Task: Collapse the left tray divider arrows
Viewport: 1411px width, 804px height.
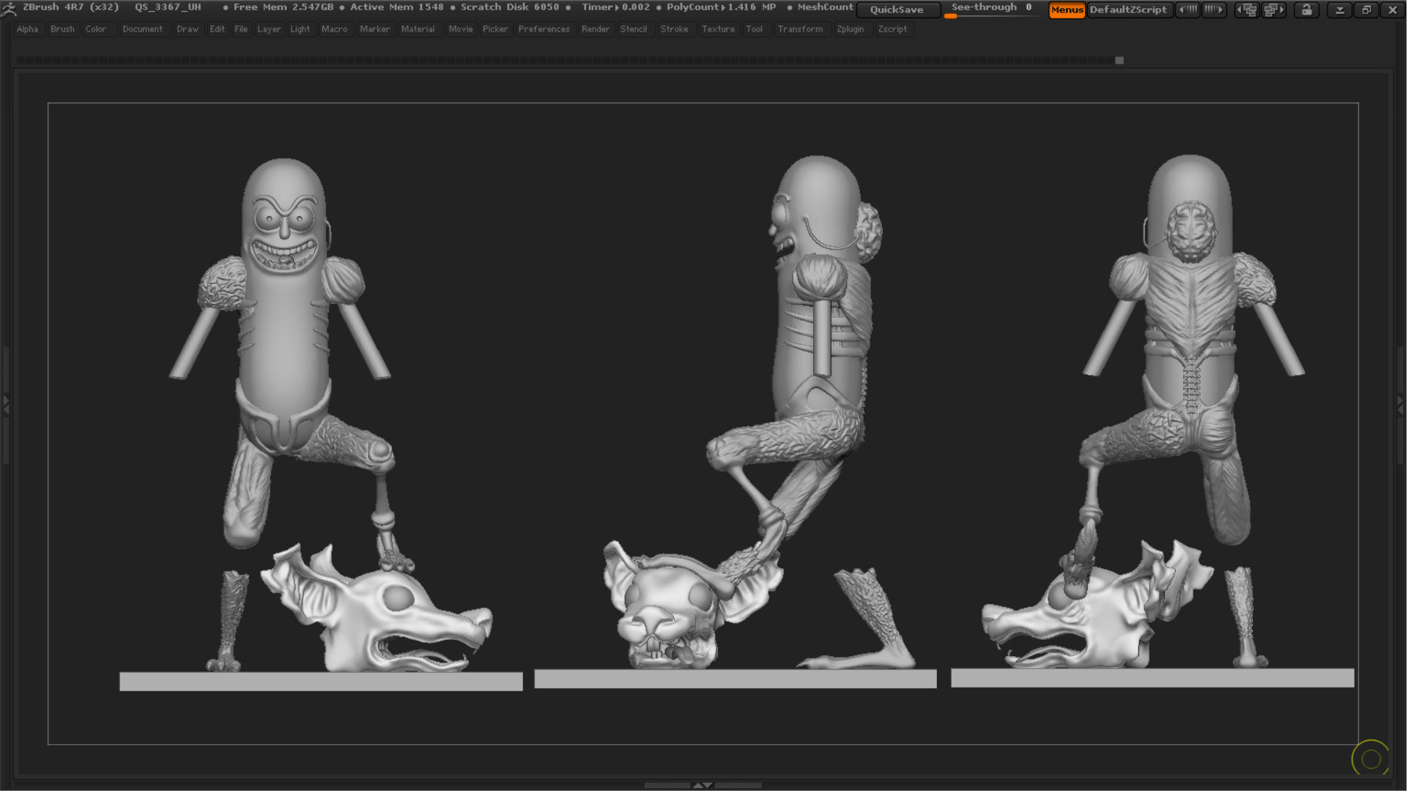Action: tap(6, 403)
